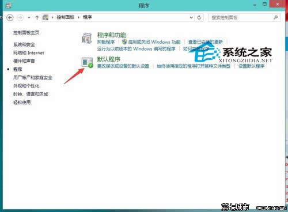
Task: Select 系统和安全 in the sidebar
Action: (24, 44)
